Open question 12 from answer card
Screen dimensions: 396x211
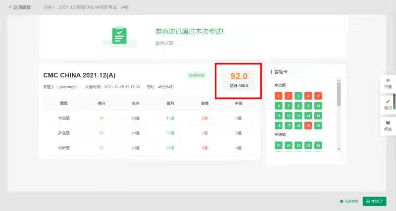(x=289, y=116)
